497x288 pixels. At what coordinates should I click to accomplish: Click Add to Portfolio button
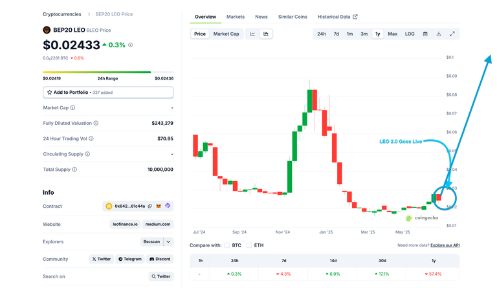(x=108, y=93)
